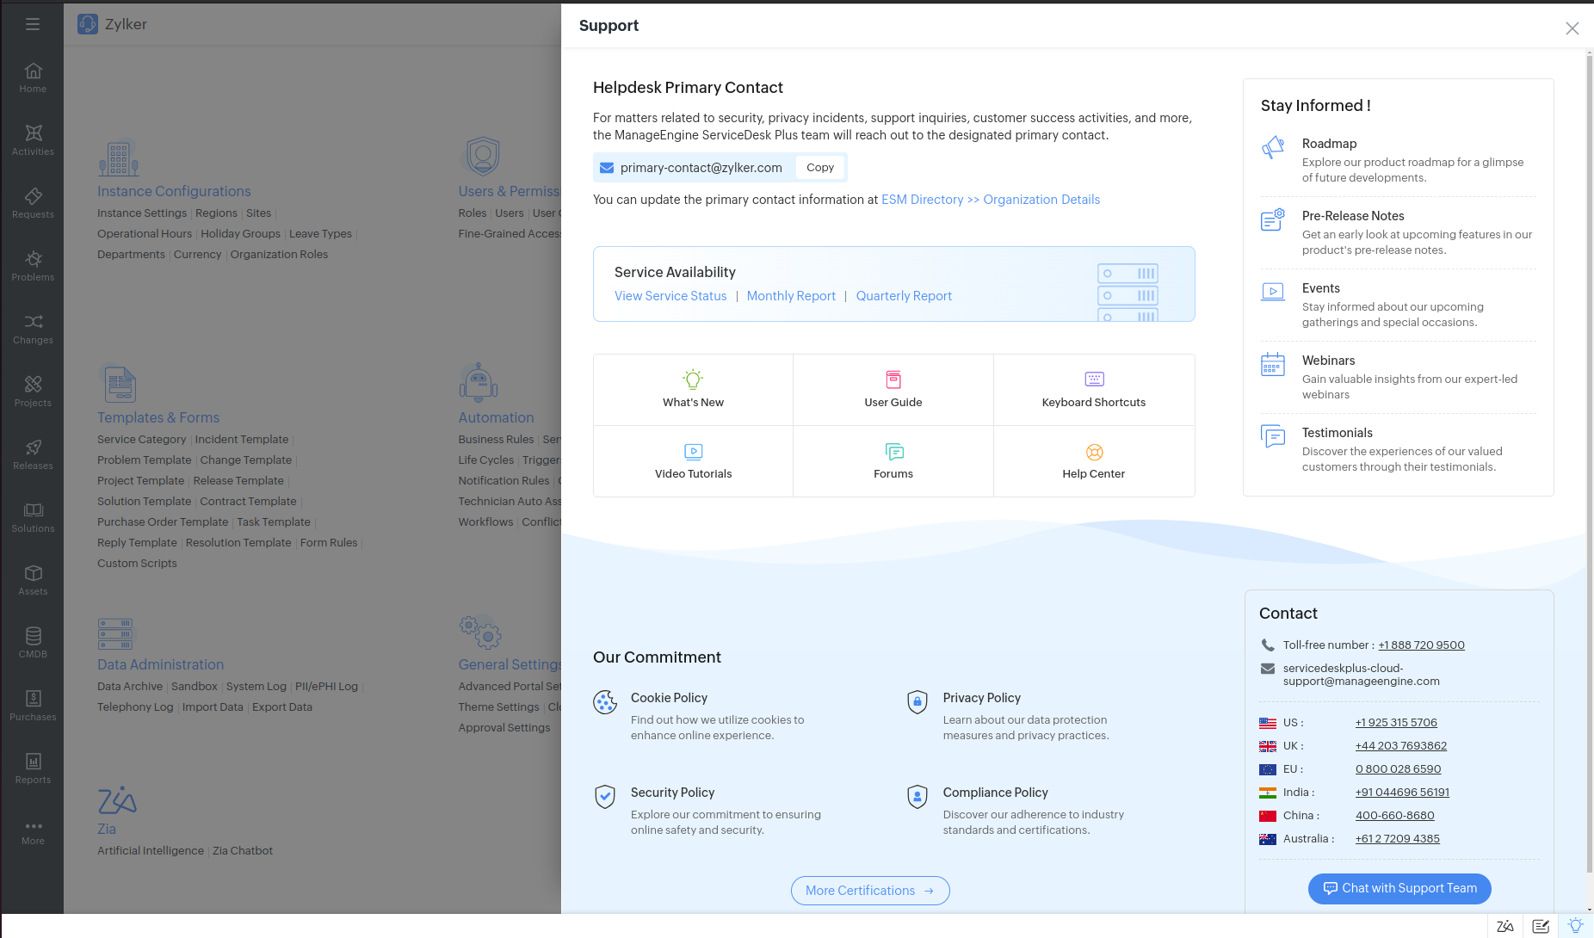The width and height of the screenshot is (1594, 938).
Task: Select the servicedeskplus-cloud-support email address
Action: tap(1361, 675)
